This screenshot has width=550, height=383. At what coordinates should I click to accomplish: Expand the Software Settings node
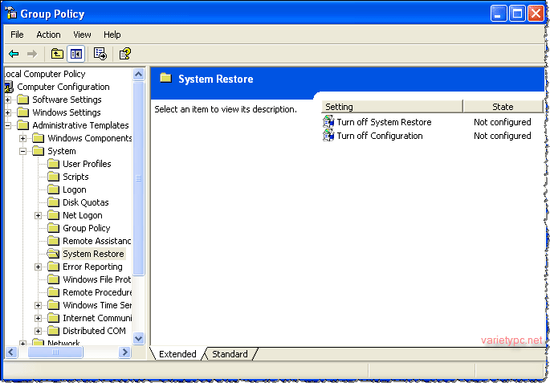8,100
